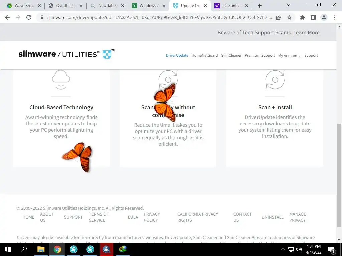Click the Slimware copyright text

click(80, 208)
